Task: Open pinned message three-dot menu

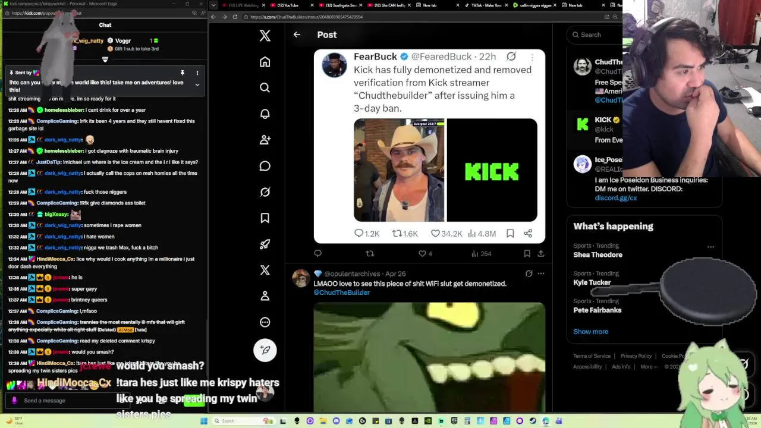Action: point(197,73)
